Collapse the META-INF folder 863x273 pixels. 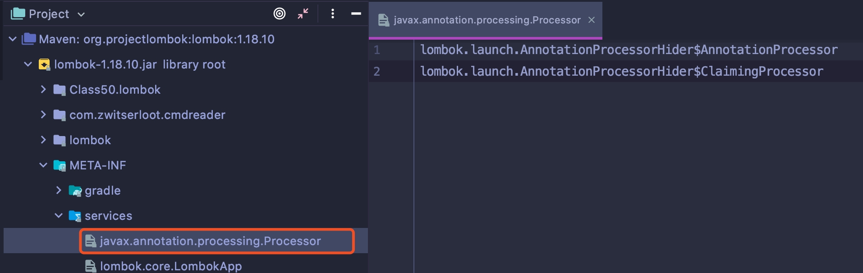[x=43, y=165]
